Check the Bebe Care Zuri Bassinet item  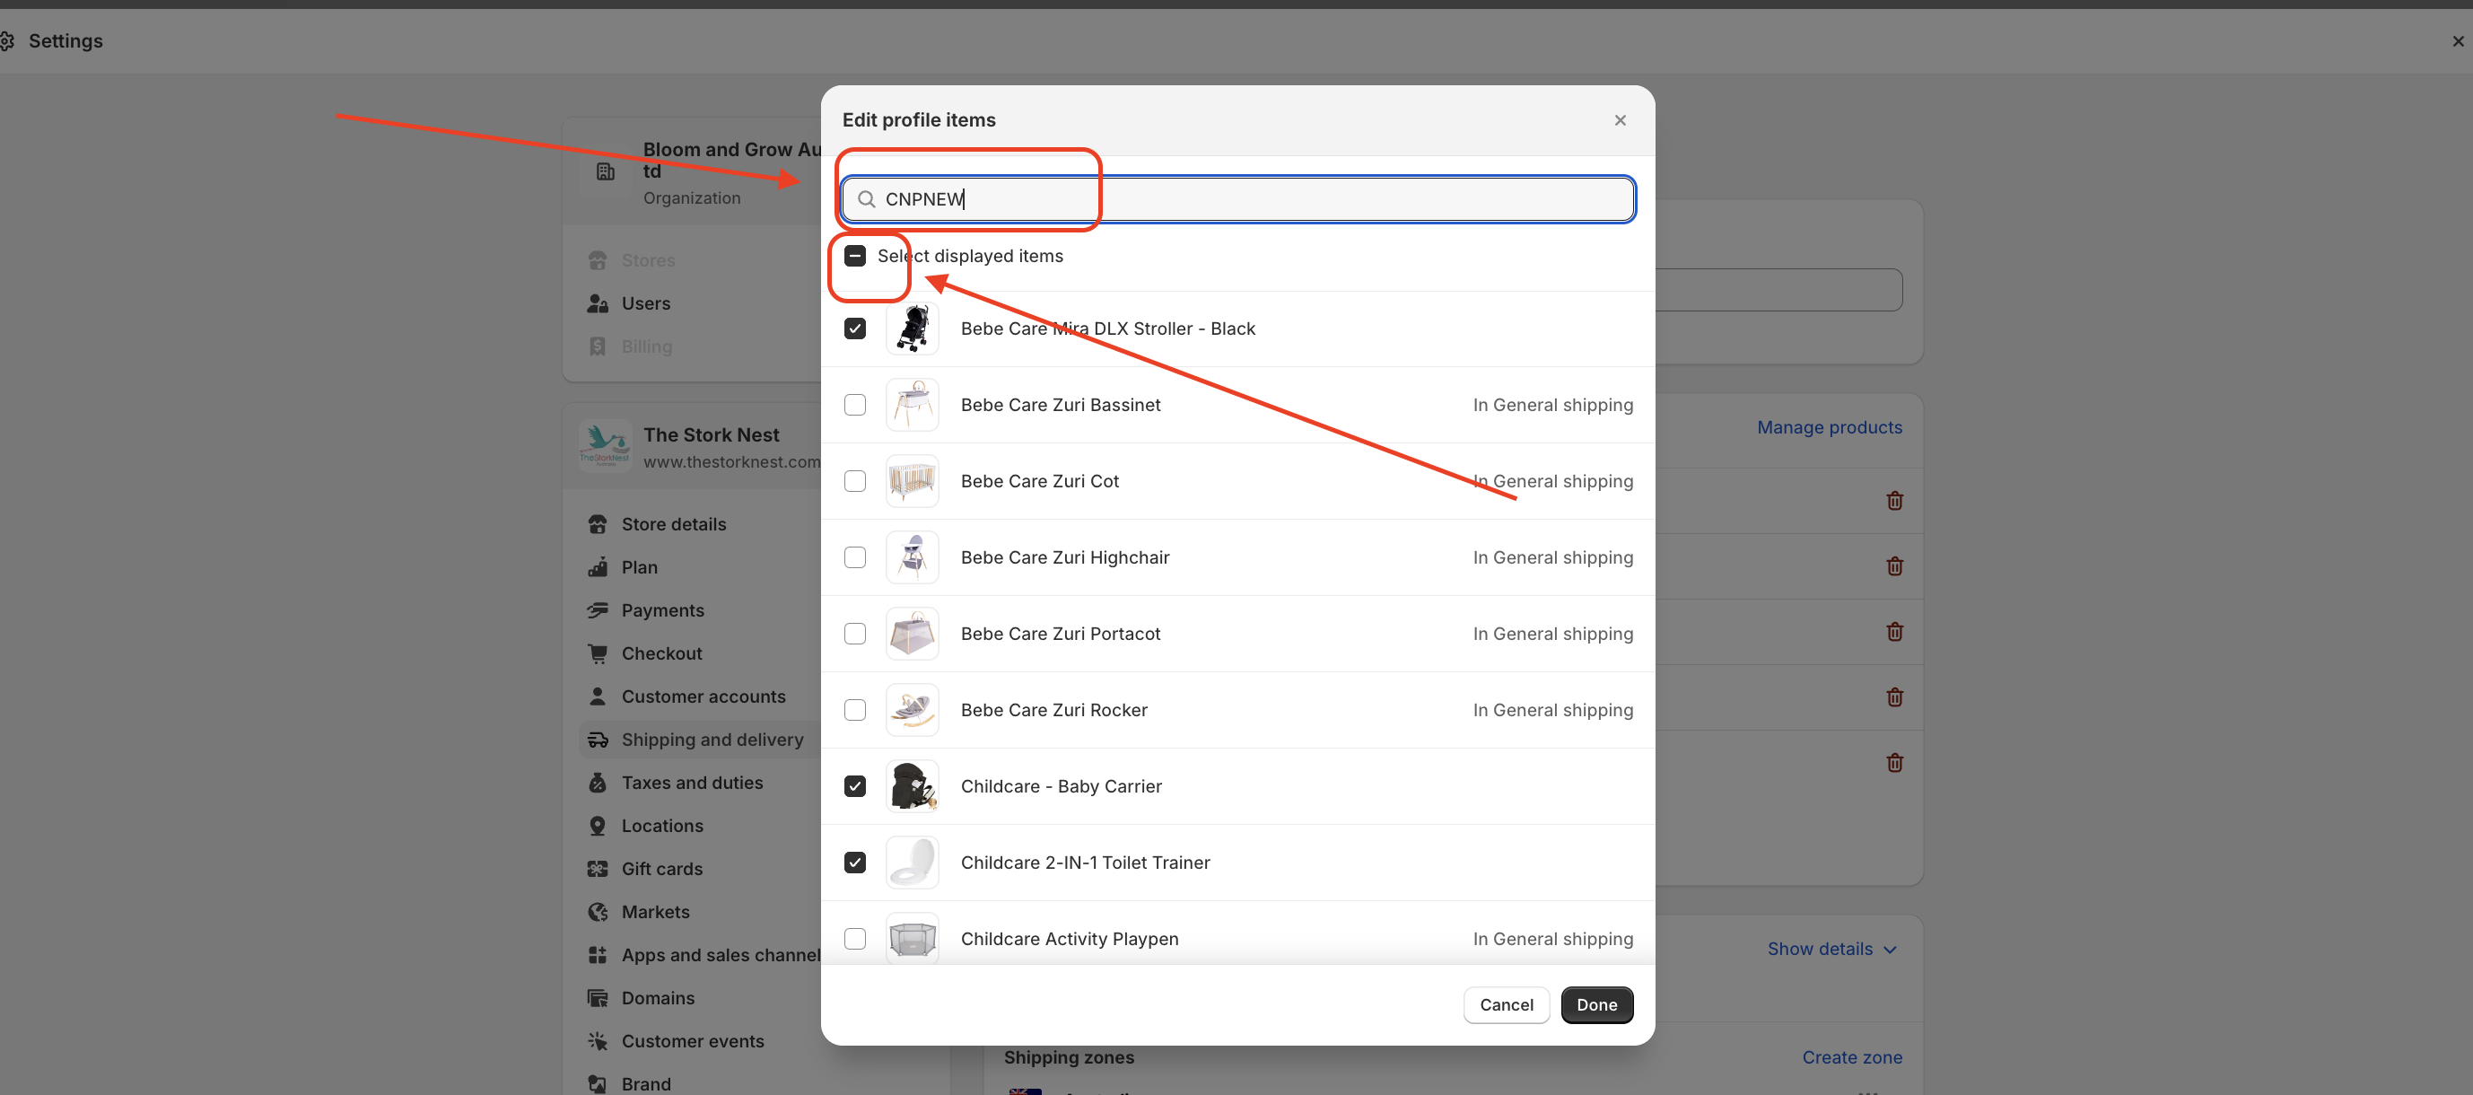[x=854, y=405]
